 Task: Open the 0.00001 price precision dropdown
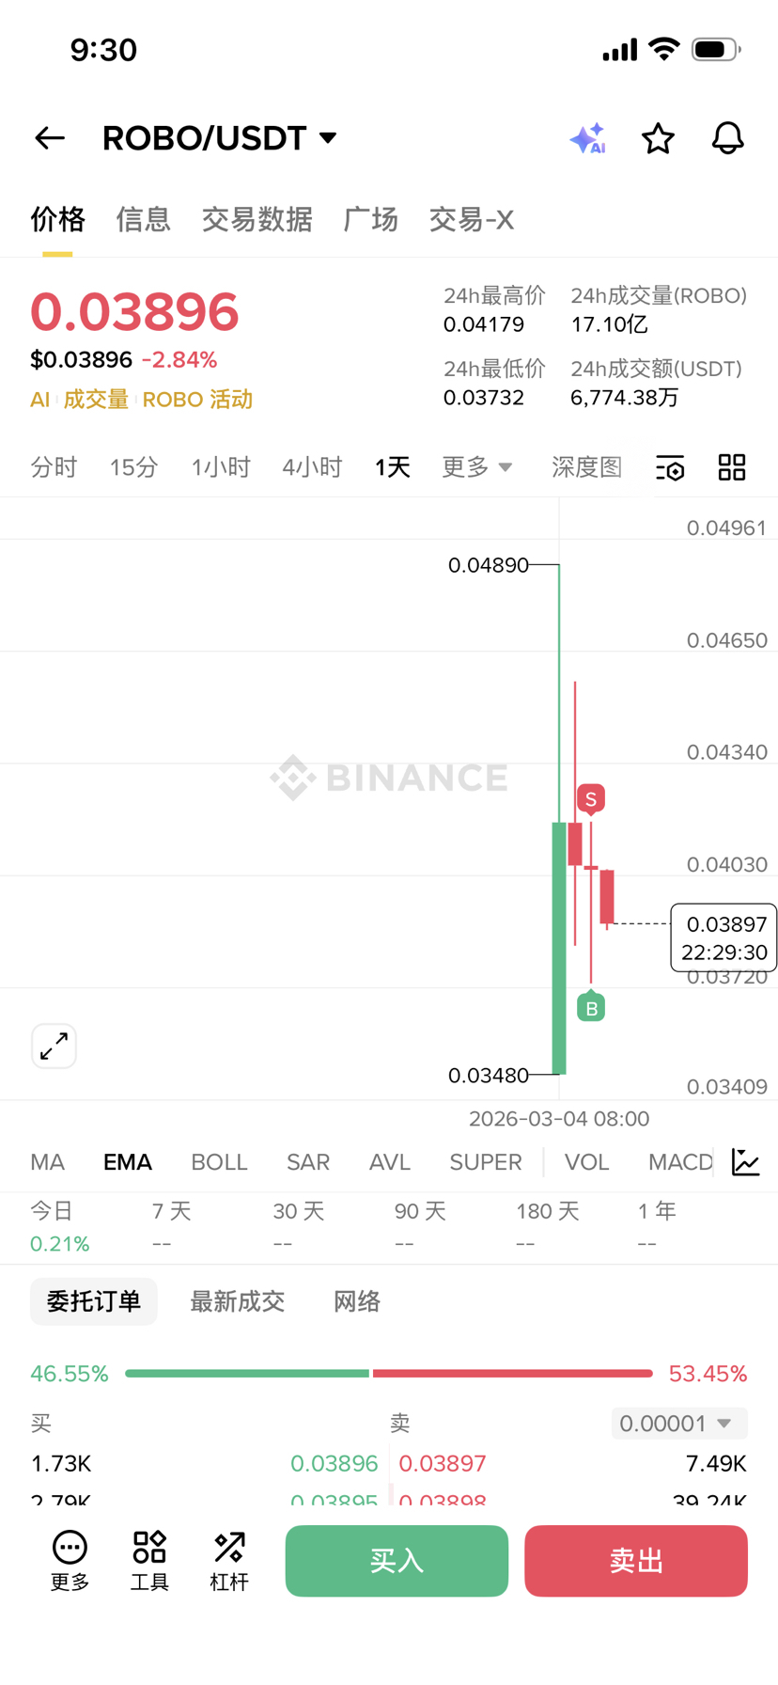click(x=678, y=1423)
